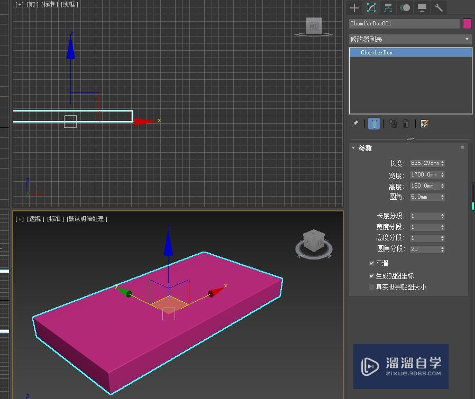Open the 前 view label menu
The image size is (475, 399).
pos(32,4)
